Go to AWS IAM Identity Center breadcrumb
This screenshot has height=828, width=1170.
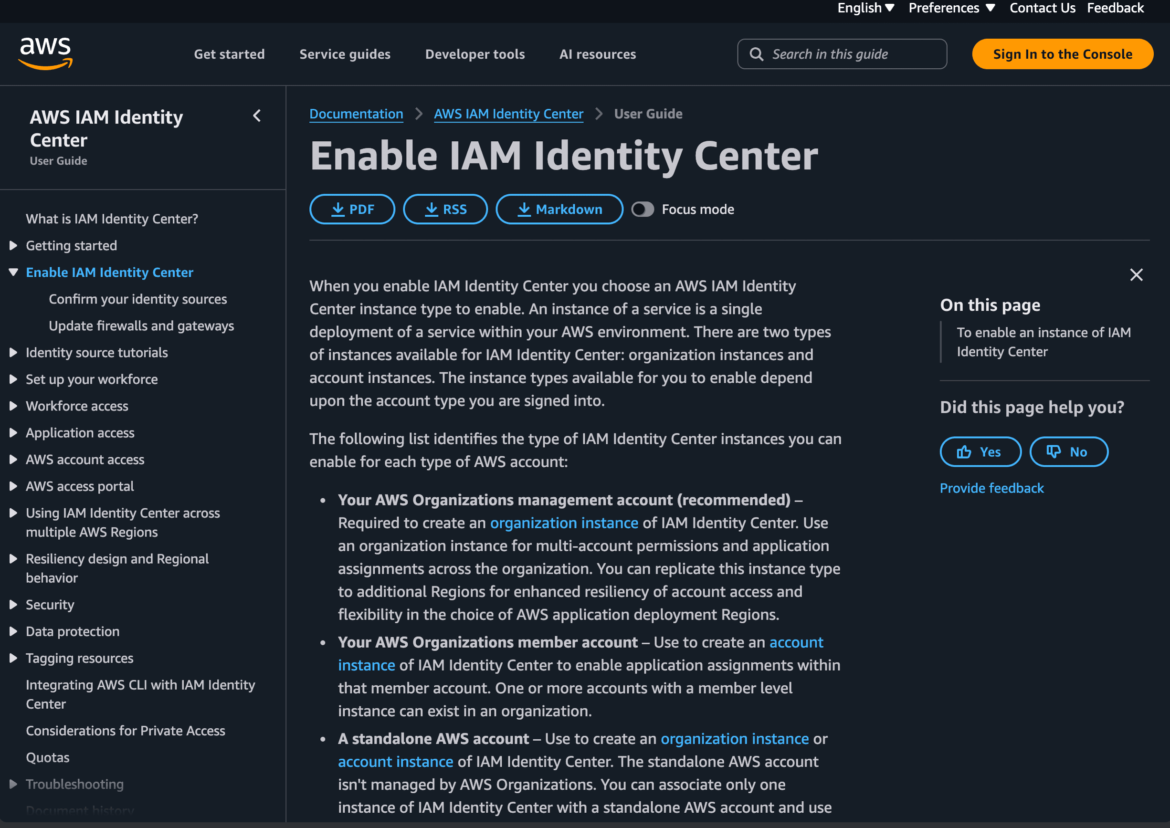508,114
